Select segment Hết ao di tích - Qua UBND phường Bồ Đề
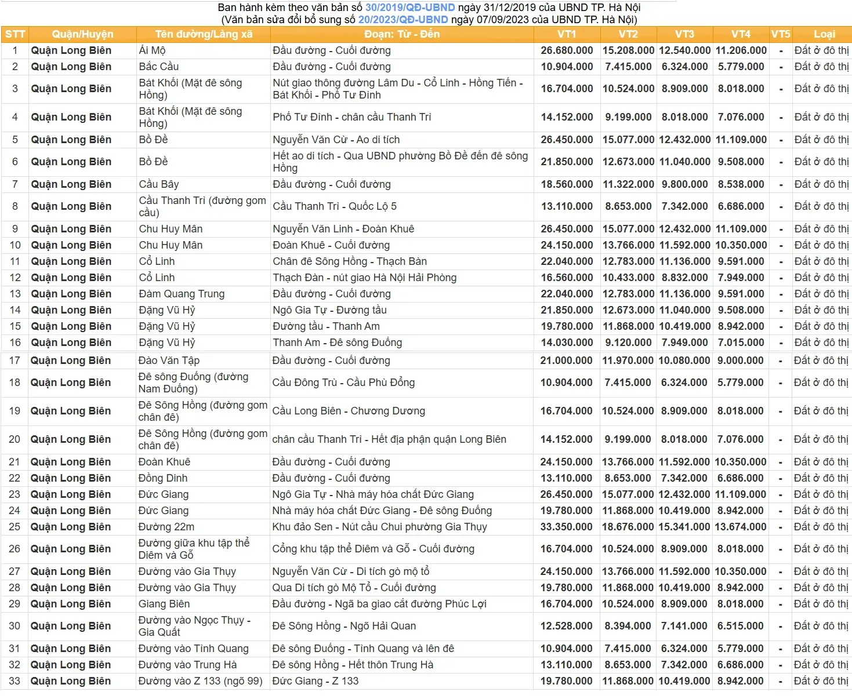Screen dimensions: 852x699 point(400,162)
